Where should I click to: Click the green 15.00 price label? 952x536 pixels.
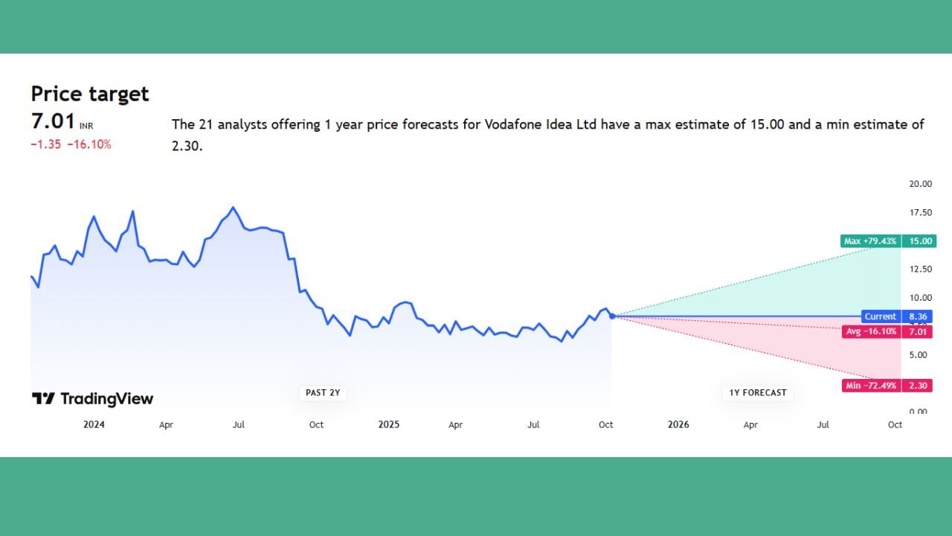[x=919, y=241]
